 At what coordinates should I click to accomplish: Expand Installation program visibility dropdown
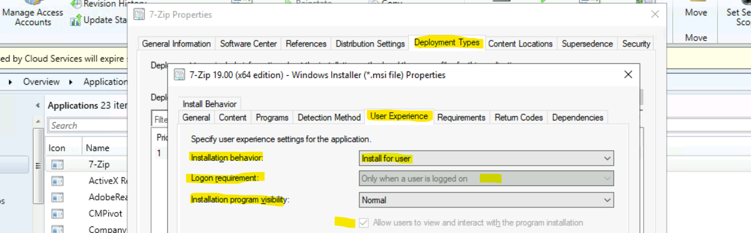tap(487, 200)
